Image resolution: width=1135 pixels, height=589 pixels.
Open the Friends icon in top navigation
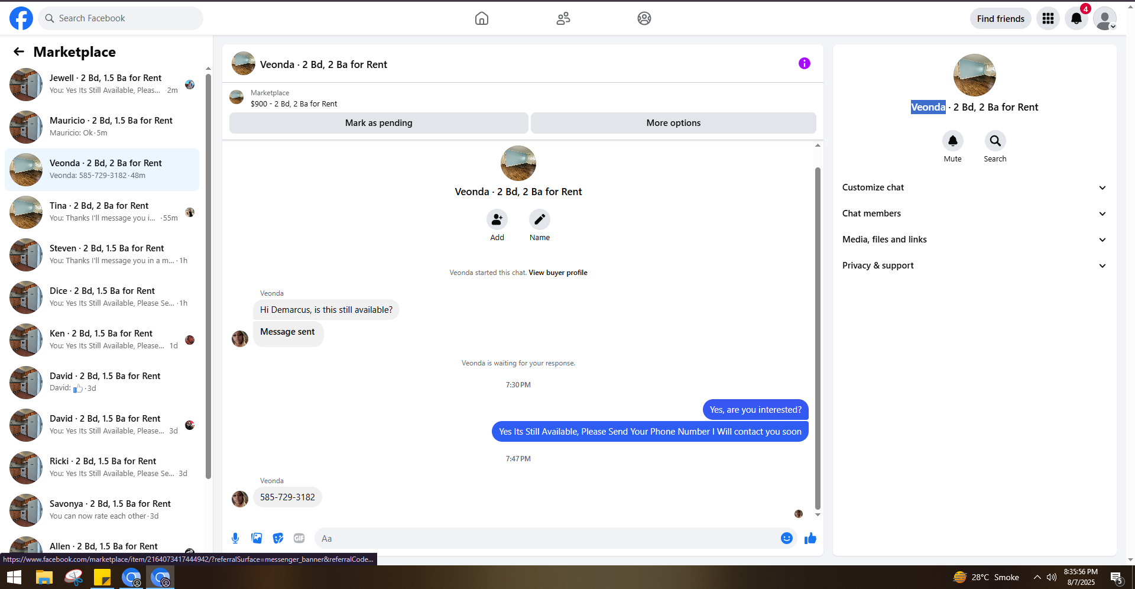(x=563, y=18)
